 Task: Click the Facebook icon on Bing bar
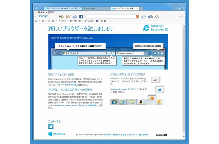pyautogui.click(x=81, y=17)
